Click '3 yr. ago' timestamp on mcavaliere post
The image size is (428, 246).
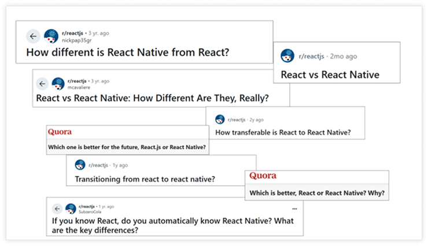(100, 81)
